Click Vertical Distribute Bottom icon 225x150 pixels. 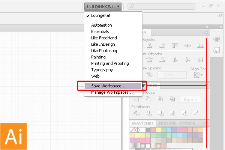pos(162,60)
